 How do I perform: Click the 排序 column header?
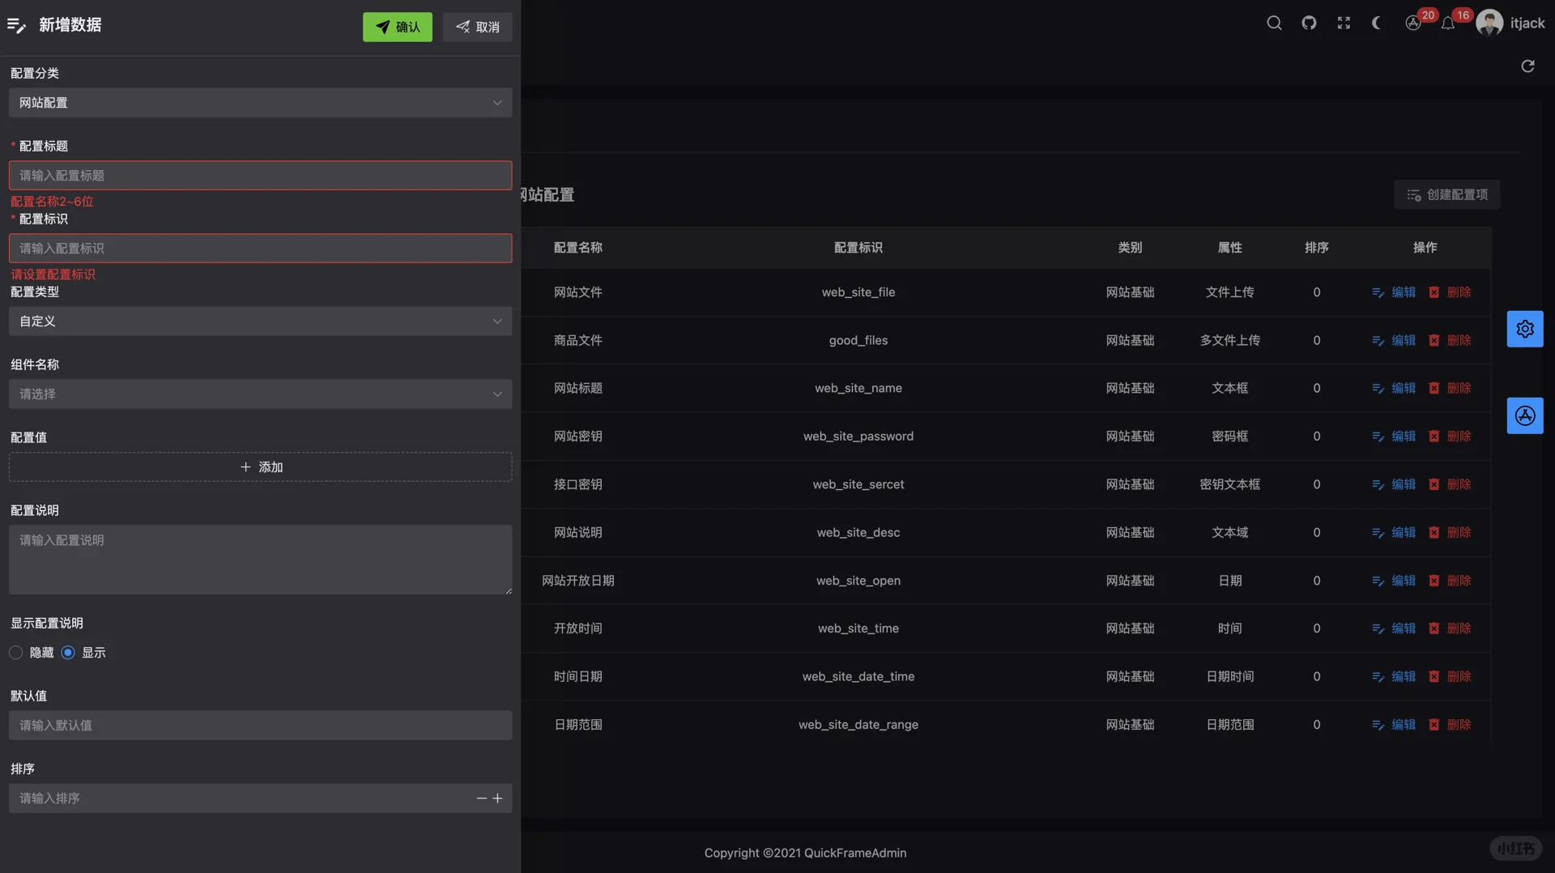point(1316,248)
